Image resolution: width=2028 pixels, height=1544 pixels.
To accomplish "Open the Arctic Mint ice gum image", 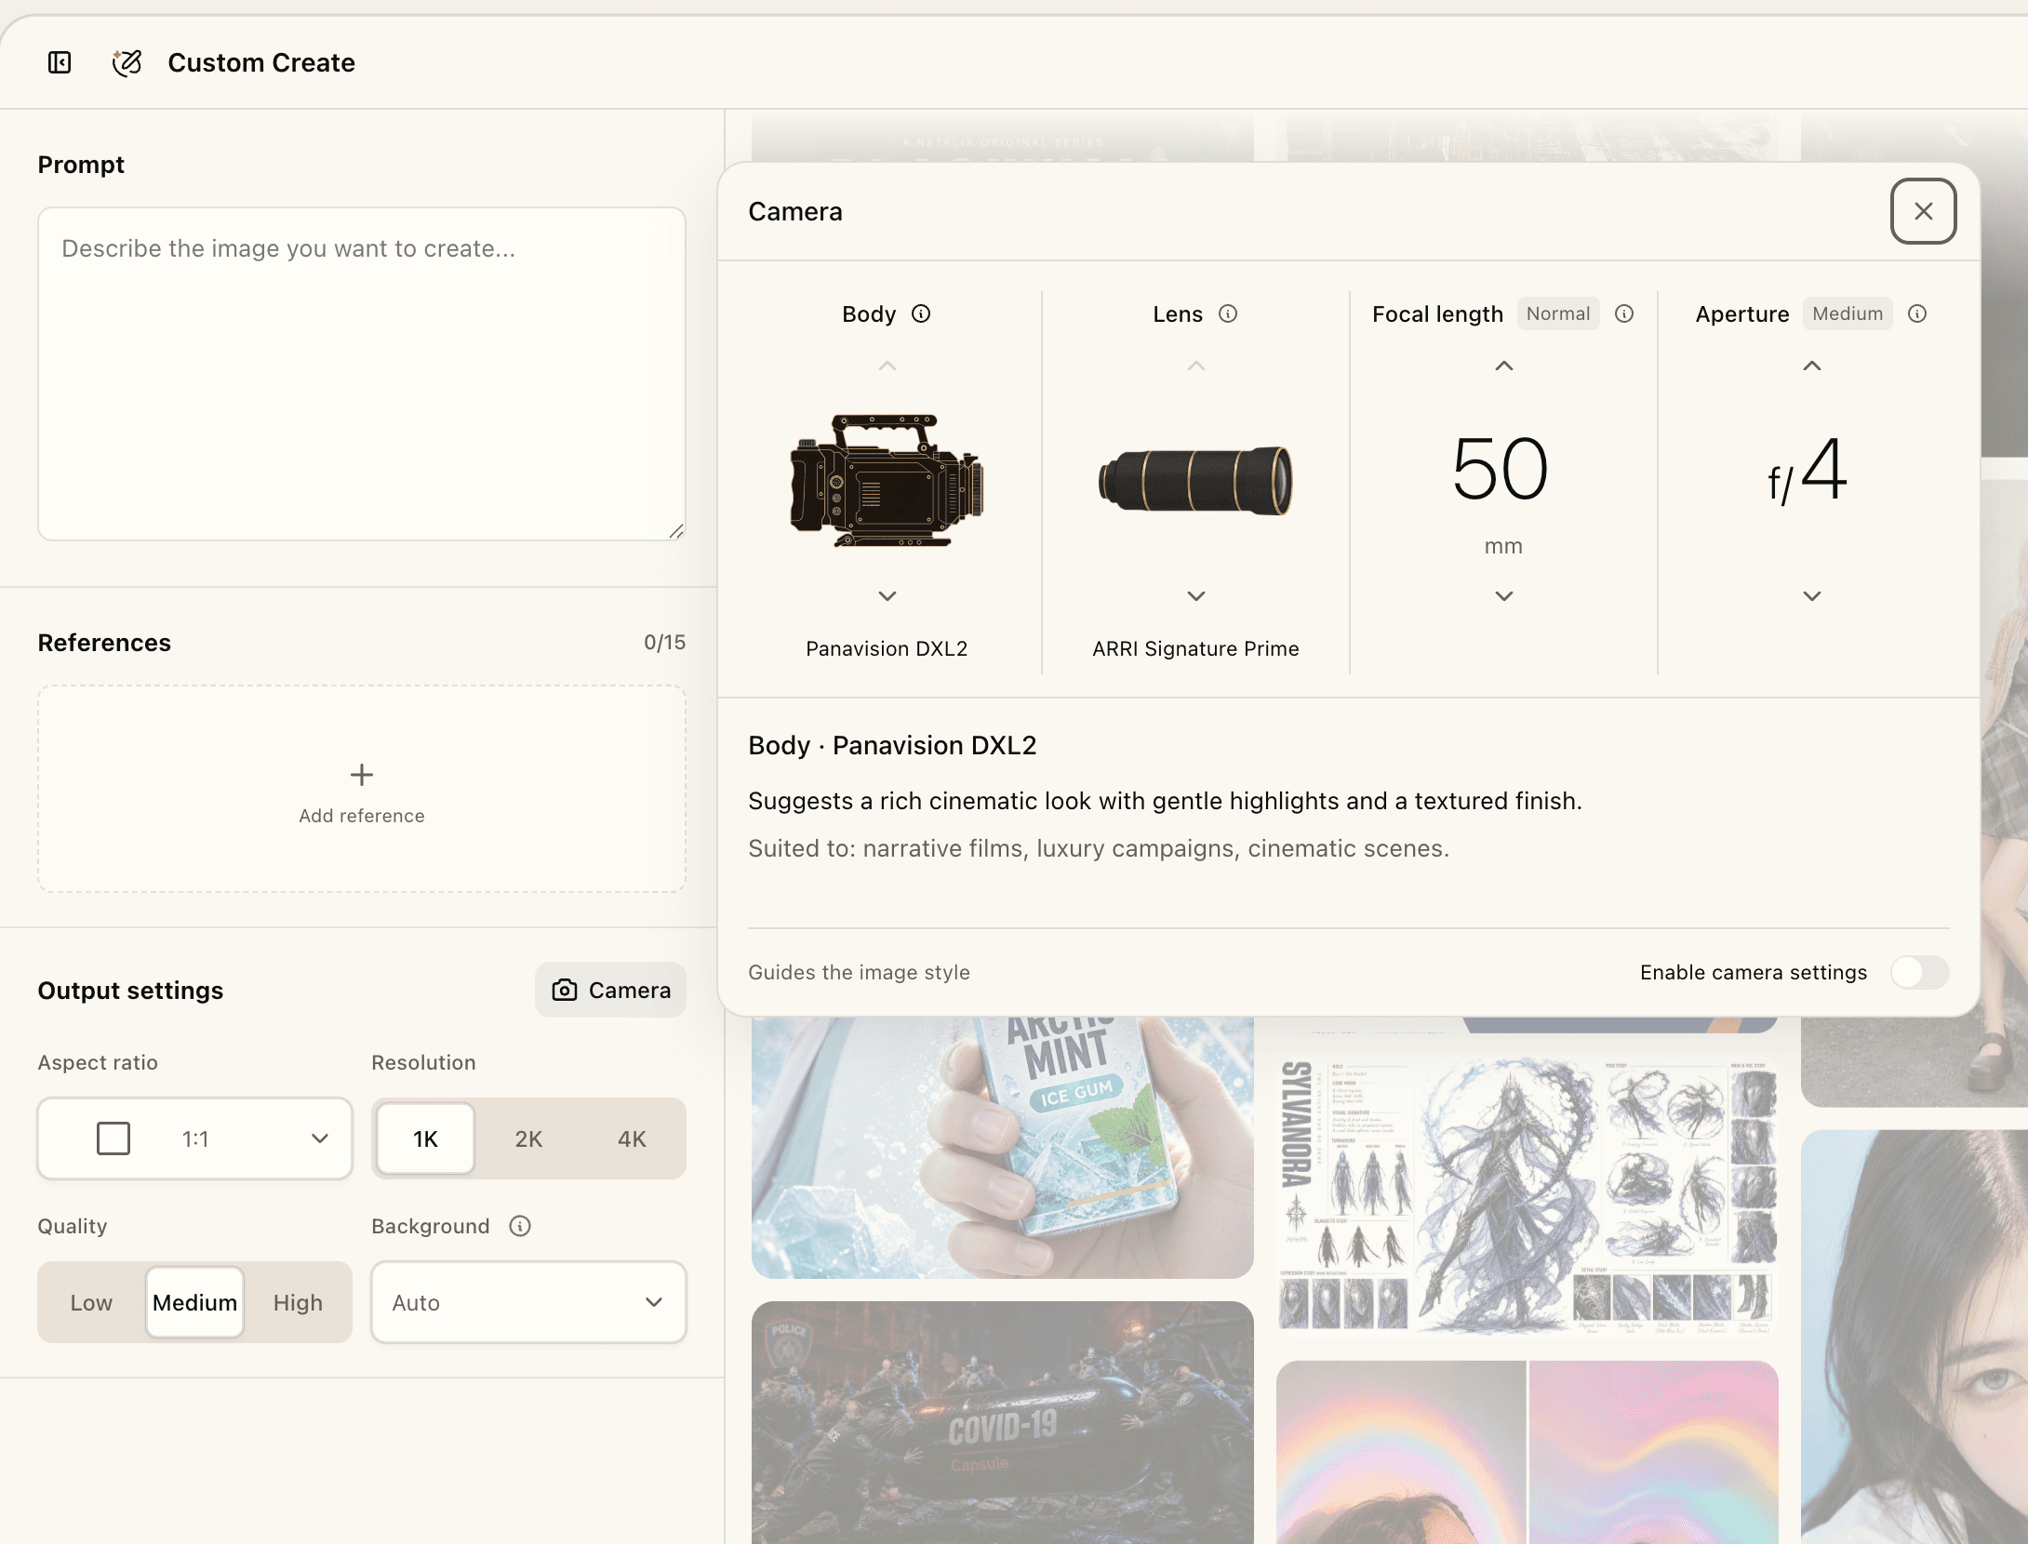I will [1003, 1147].
